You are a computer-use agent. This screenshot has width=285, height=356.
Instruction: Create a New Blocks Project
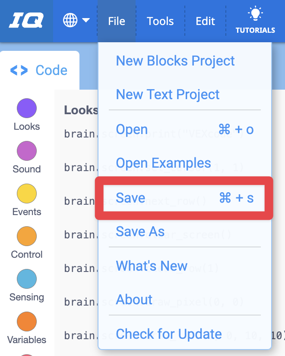click(x=175, y=61)
